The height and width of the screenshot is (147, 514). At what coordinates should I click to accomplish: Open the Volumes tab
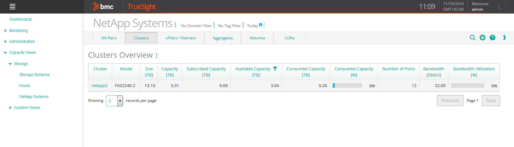coord(257,38)
